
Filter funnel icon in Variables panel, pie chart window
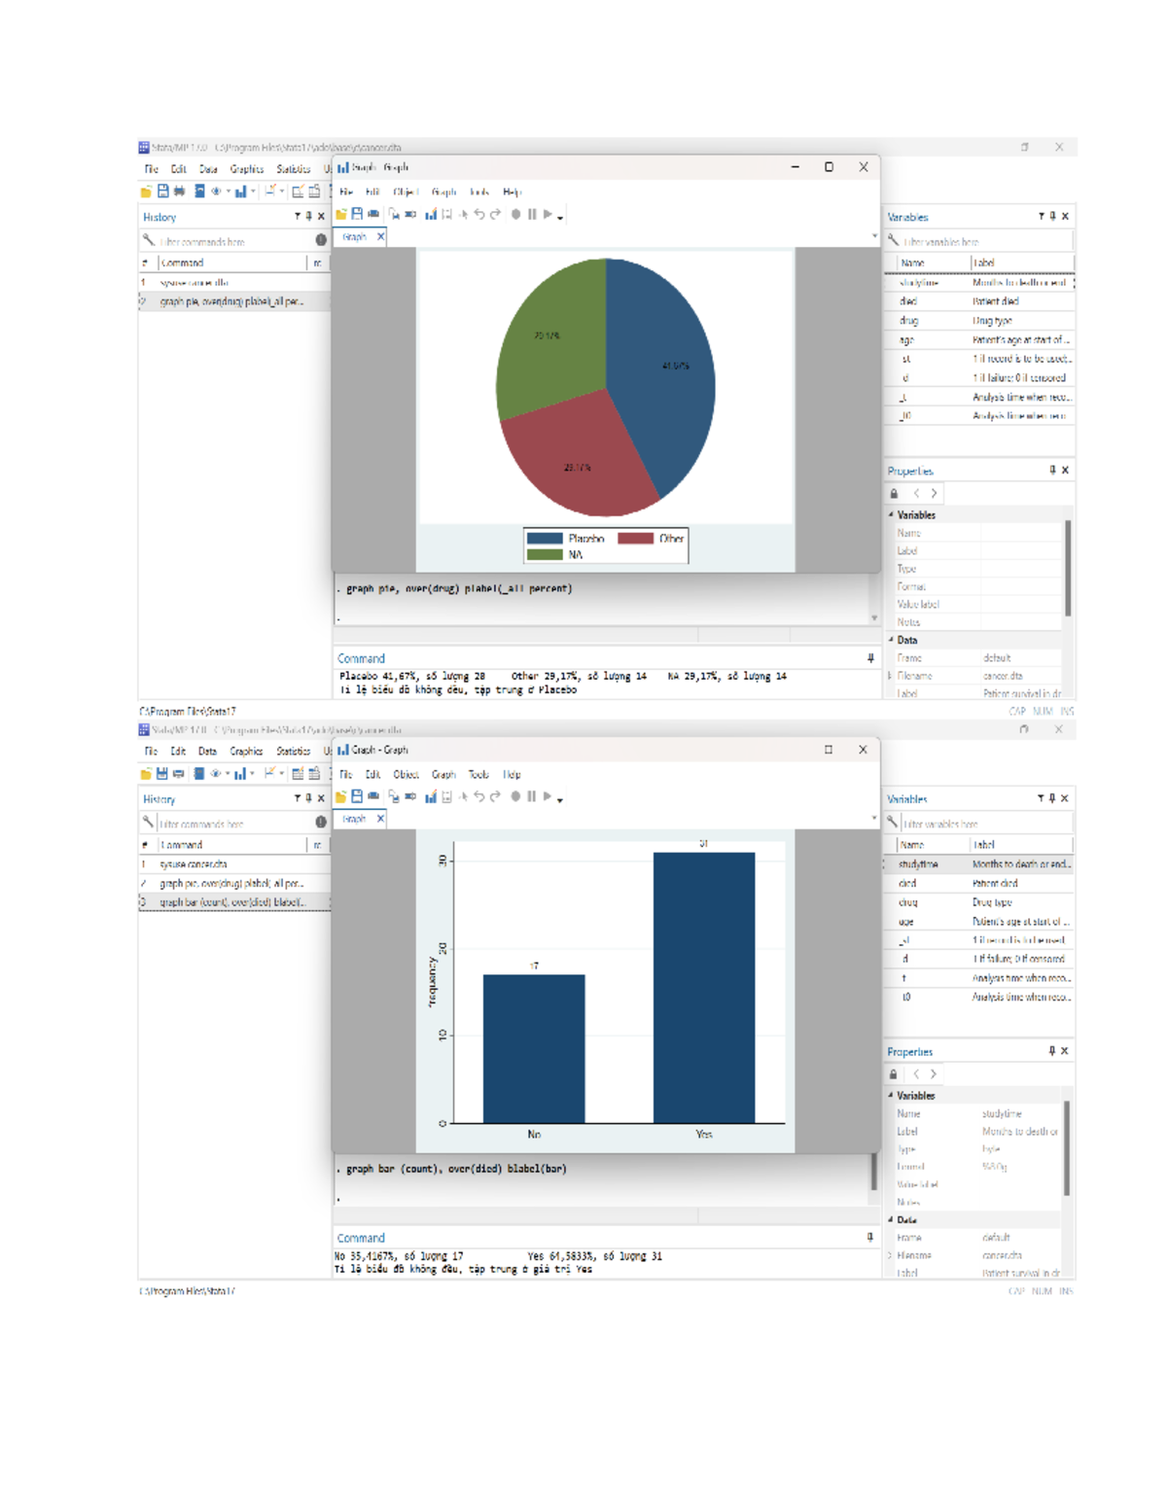[1042, 217]
